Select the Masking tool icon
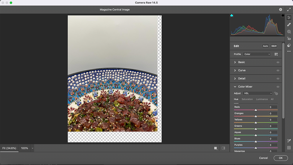The image size is (293, 165). tap(289, 31)
